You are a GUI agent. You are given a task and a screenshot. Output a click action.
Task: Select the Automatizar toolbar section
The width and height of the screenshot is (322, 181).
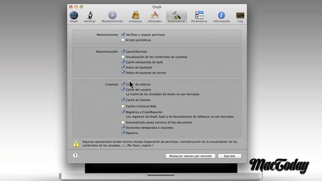pos(177,17)
